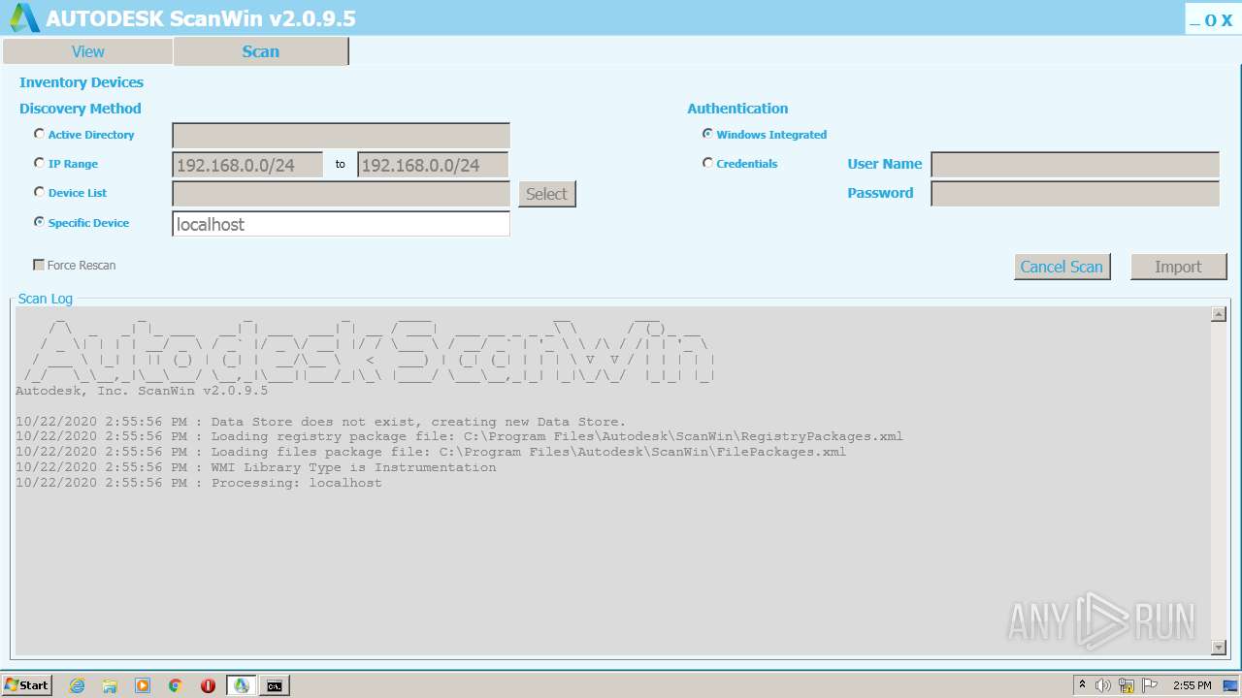Screen dimensions: 1242x698
Task: Click the IP Range end address field
Action: point(433,165)
